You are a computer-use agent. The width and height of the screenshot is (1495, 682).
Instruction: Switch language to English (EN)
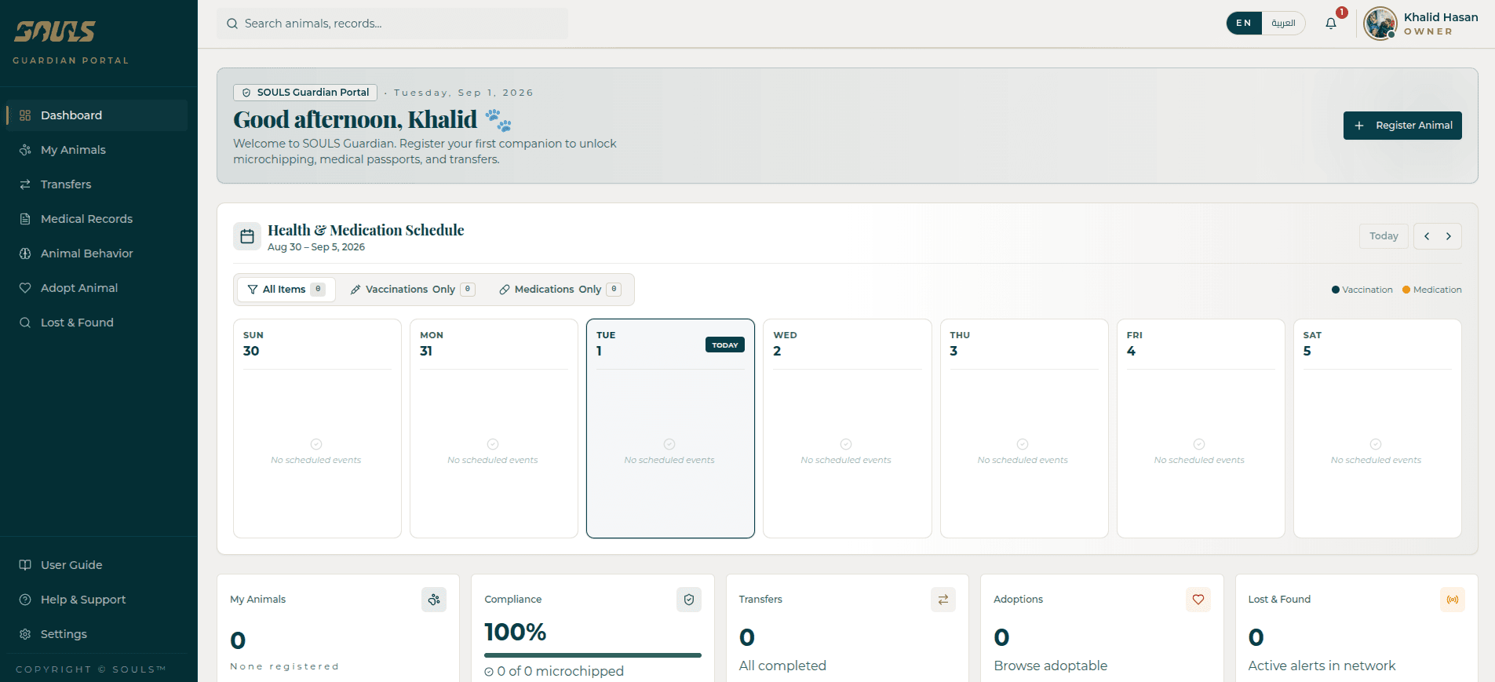point(1244,24)
